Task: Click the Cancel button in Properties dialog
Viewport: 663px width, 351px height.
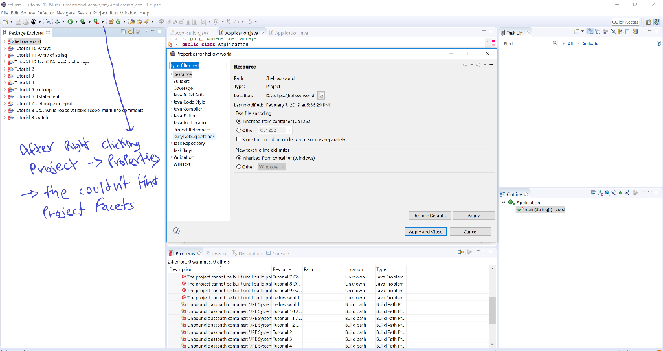Action: click(x=471, y=231)
